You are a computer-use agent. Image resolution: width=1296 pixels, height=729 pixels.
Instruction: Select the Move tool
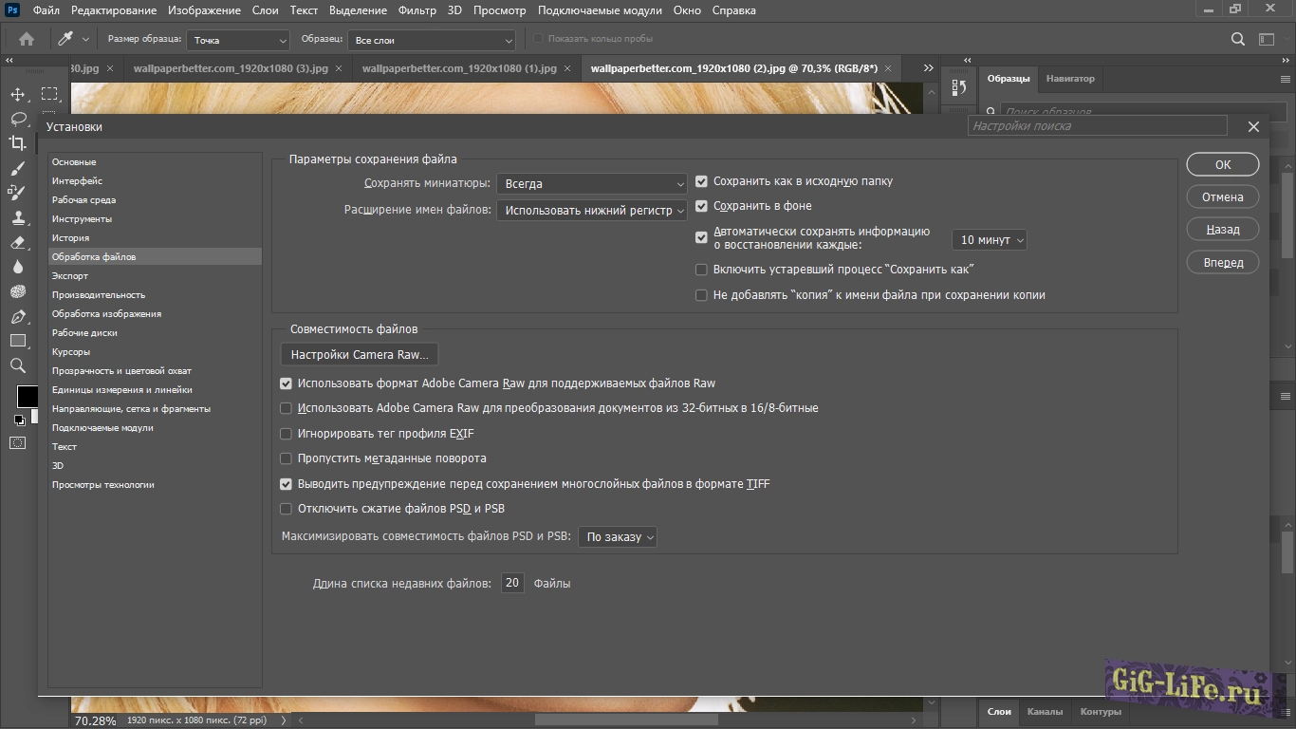point(17,94)
